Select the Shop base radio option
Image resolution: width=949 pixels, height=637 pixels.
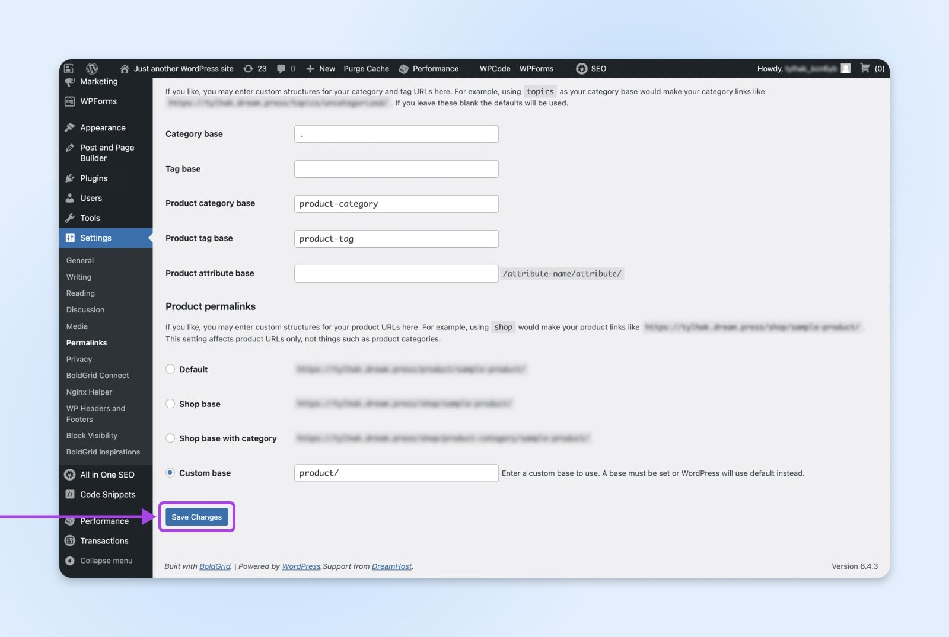click(x=170, y=404)
